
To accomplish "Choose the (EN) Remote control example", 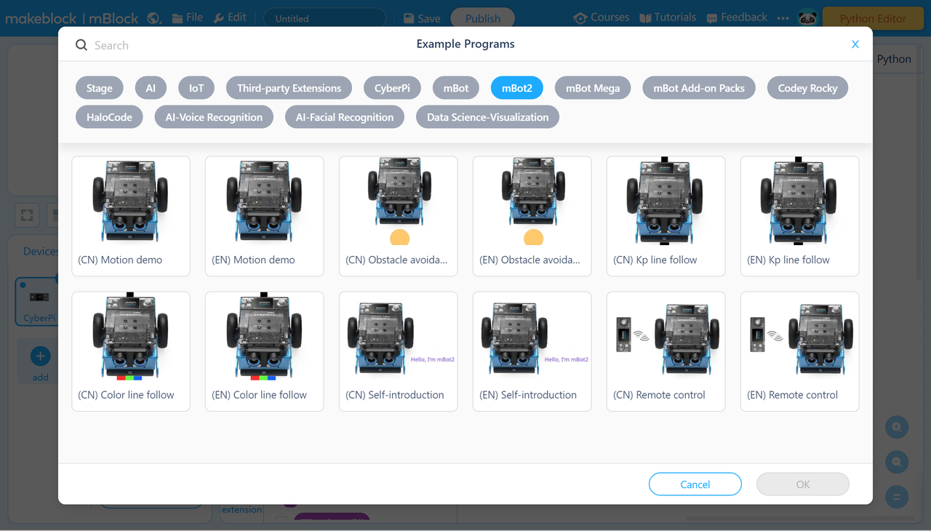I will (x=800, y=351).
